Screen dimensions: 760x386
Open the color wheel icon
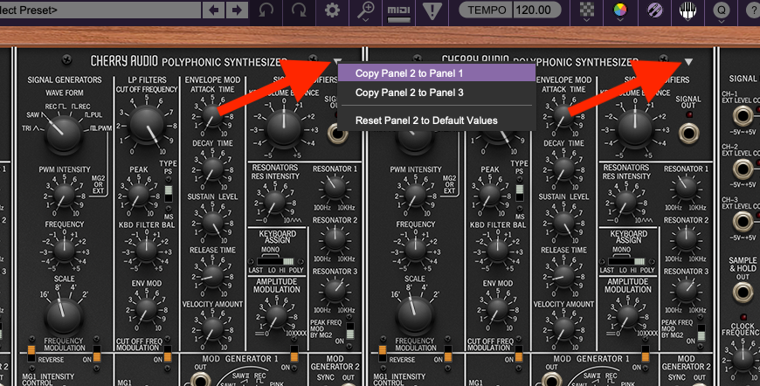[x=620, y=10]
